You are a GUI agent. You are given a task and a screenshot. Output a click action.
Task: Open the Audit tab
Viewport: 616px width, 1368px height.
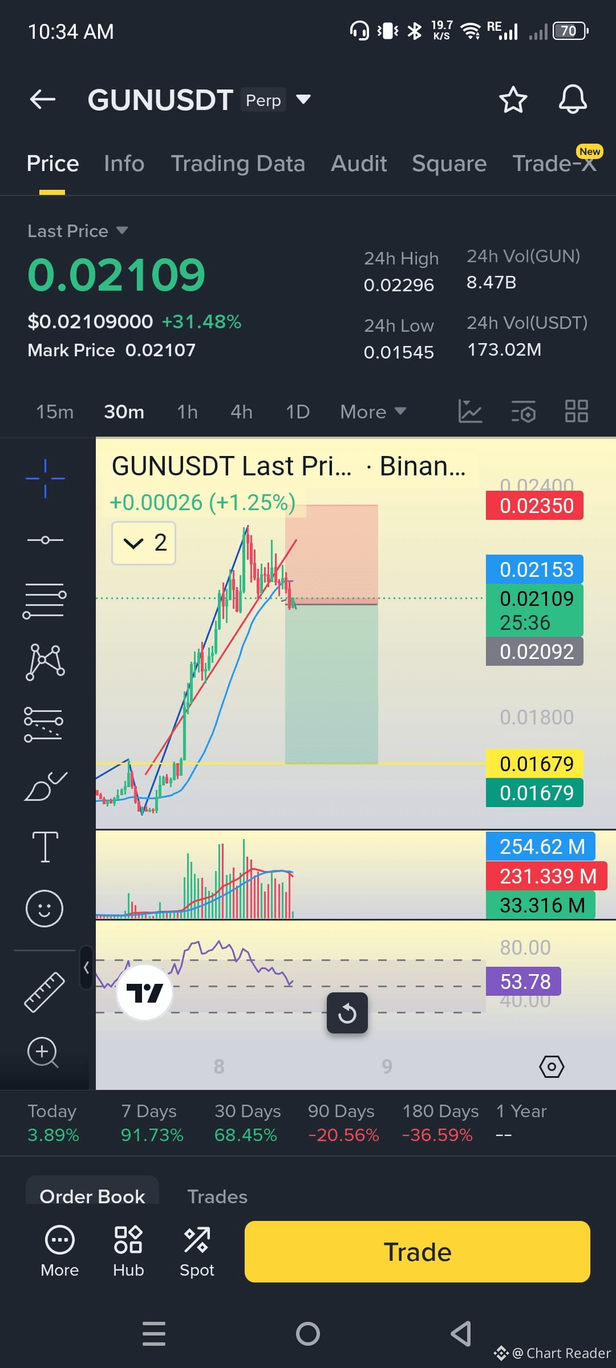point(359,164)
